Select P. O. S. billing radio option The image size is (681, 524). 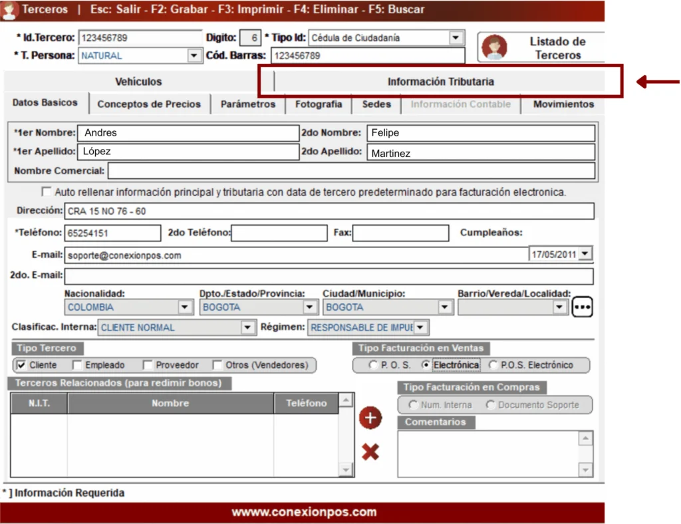point(372,365)
